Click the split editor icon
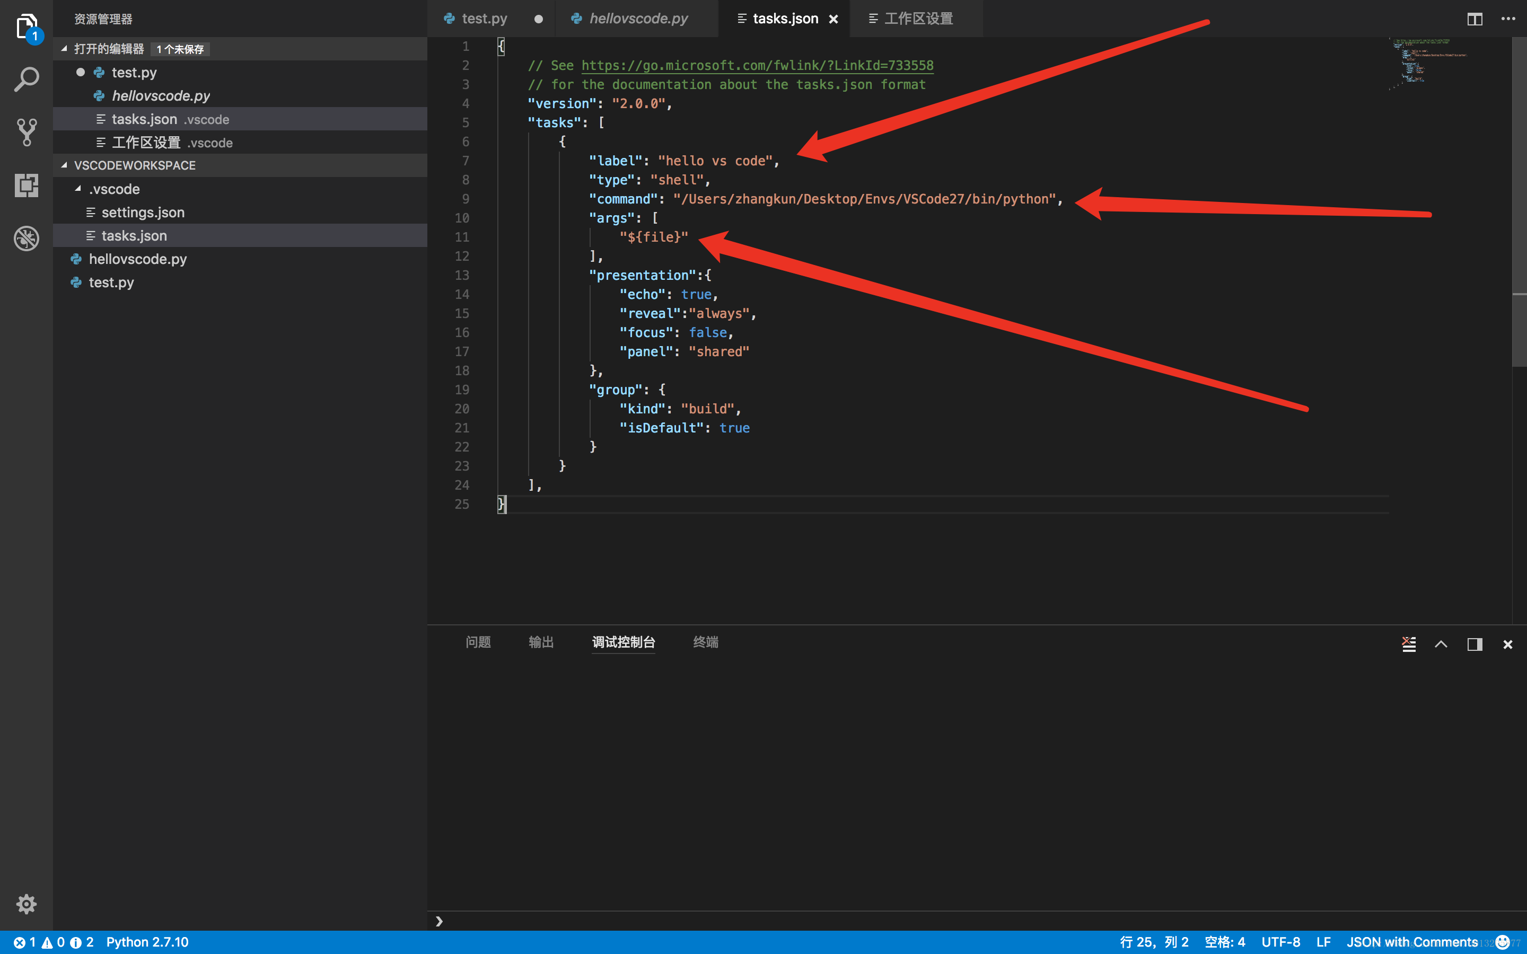The width and height of the screenshot is (1527, 954). (x=1475, y=19)
